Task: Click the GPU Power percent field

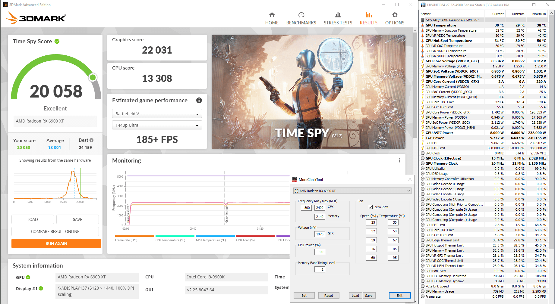Action: coord(320,252)
